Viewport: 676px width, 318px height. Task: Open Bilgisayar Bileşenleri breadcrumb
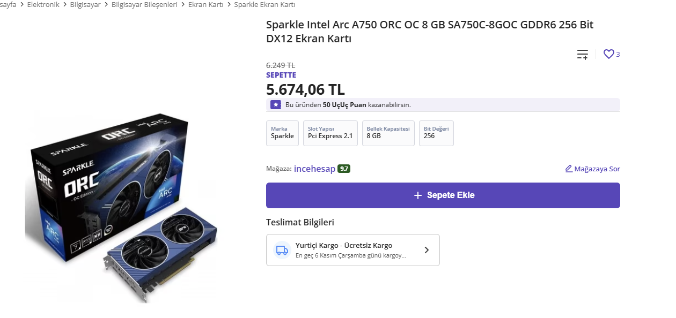(x=144, y=5)
